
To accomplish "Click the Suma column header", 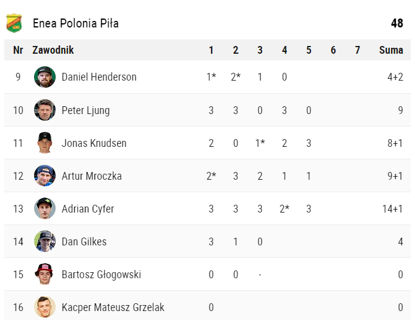I will [391, 50].
